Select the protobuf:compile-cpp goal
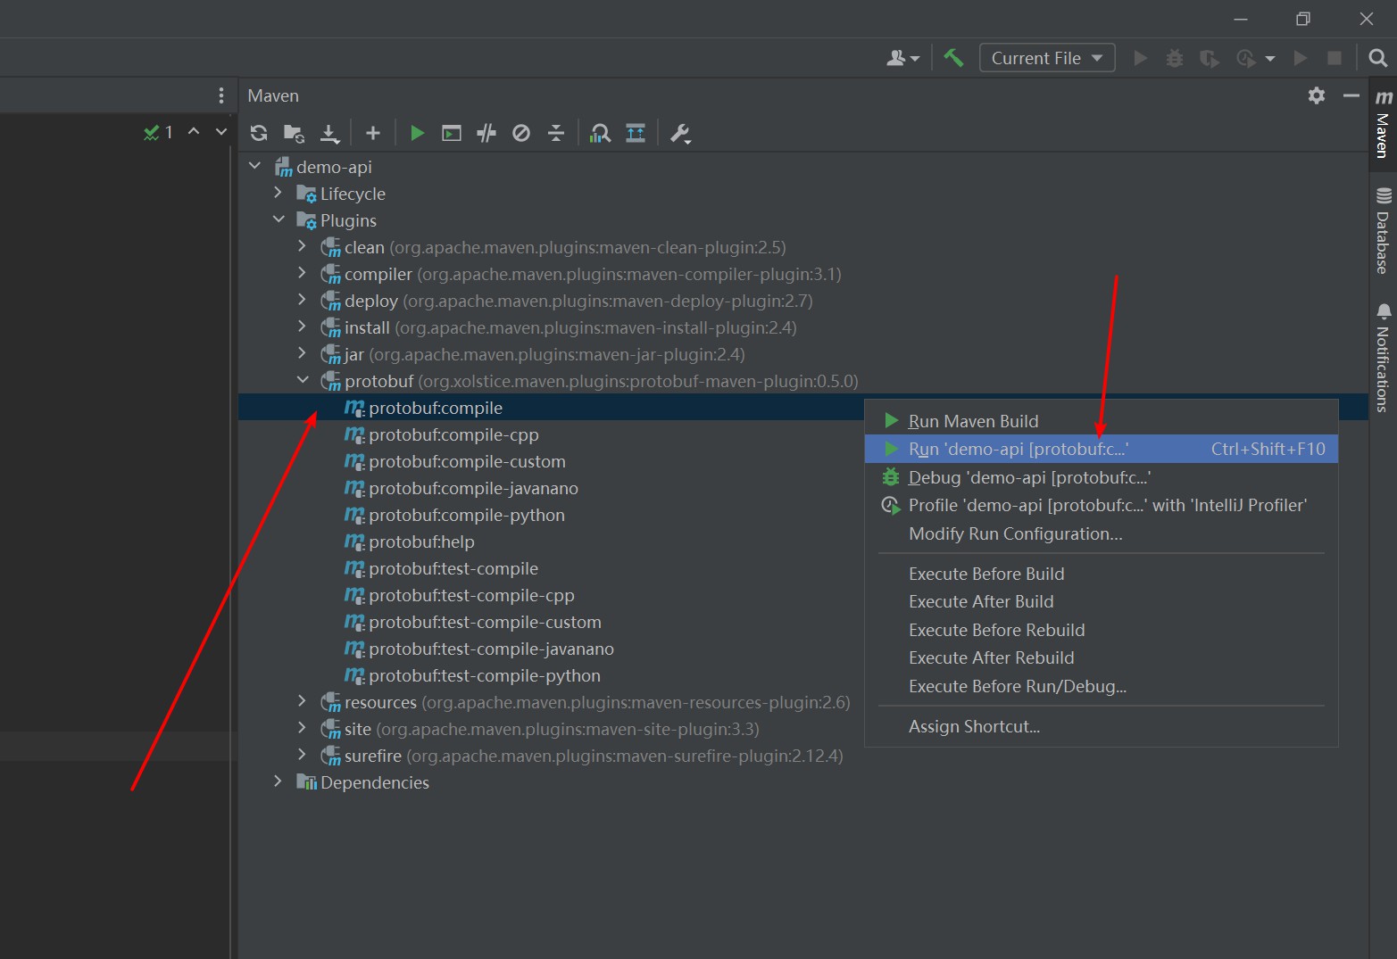 pyautogui.click(x=441, y=434)
